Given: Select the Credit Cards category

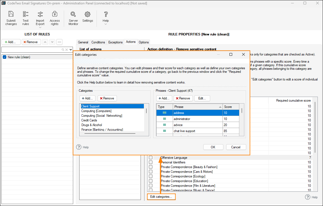Looking at the screenshot, I should pyautogui.click(x=89, y=120).
